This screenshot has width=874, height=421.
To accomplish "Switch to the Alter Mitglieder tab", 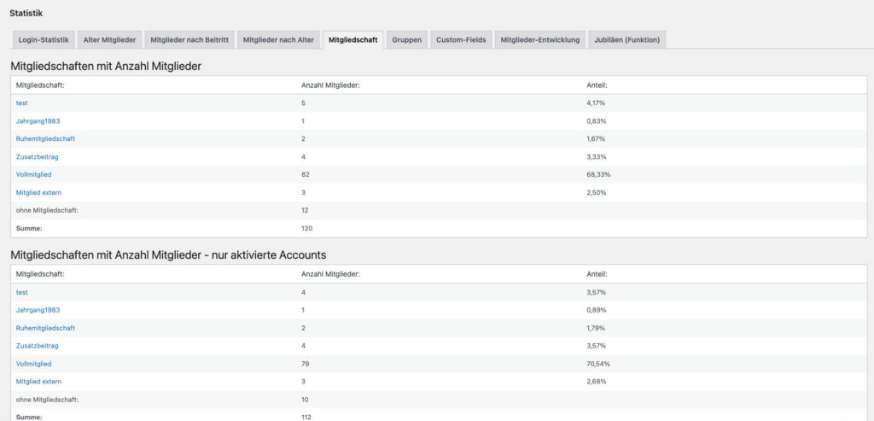I will 109,40.
